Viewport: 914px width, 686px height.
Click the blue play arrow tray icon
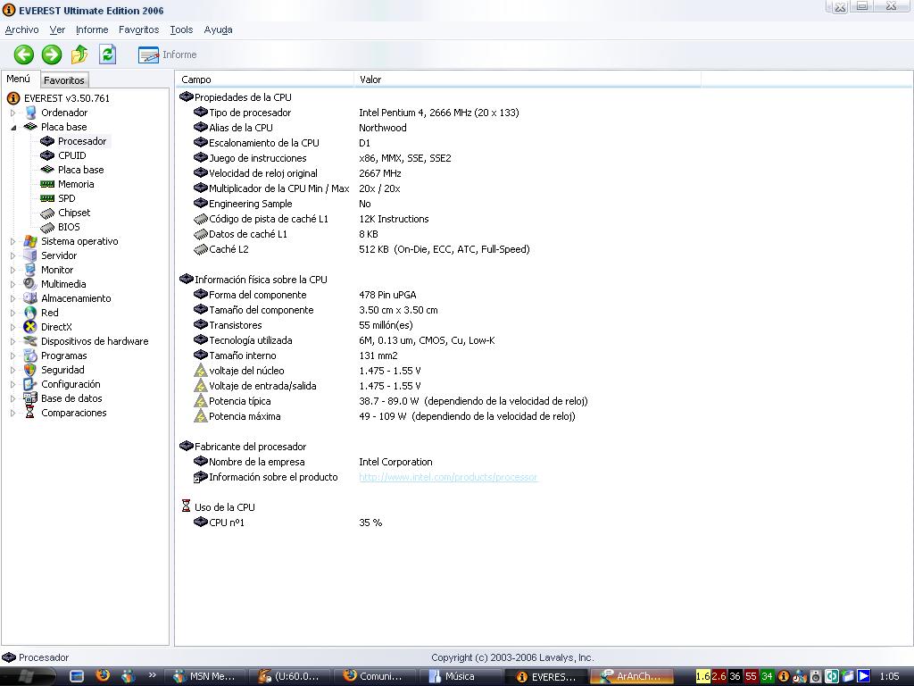coord(864,677)
